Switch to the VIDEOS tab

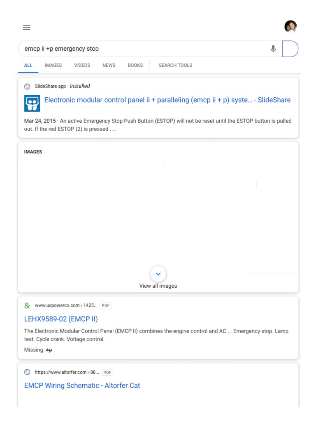[82, 66]
